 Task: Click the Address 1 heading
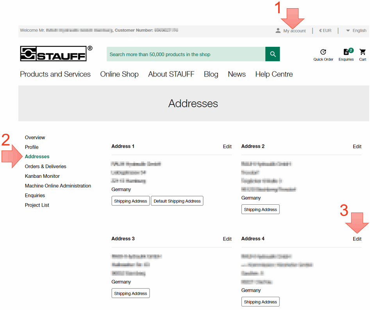click(x=123, y=146)
